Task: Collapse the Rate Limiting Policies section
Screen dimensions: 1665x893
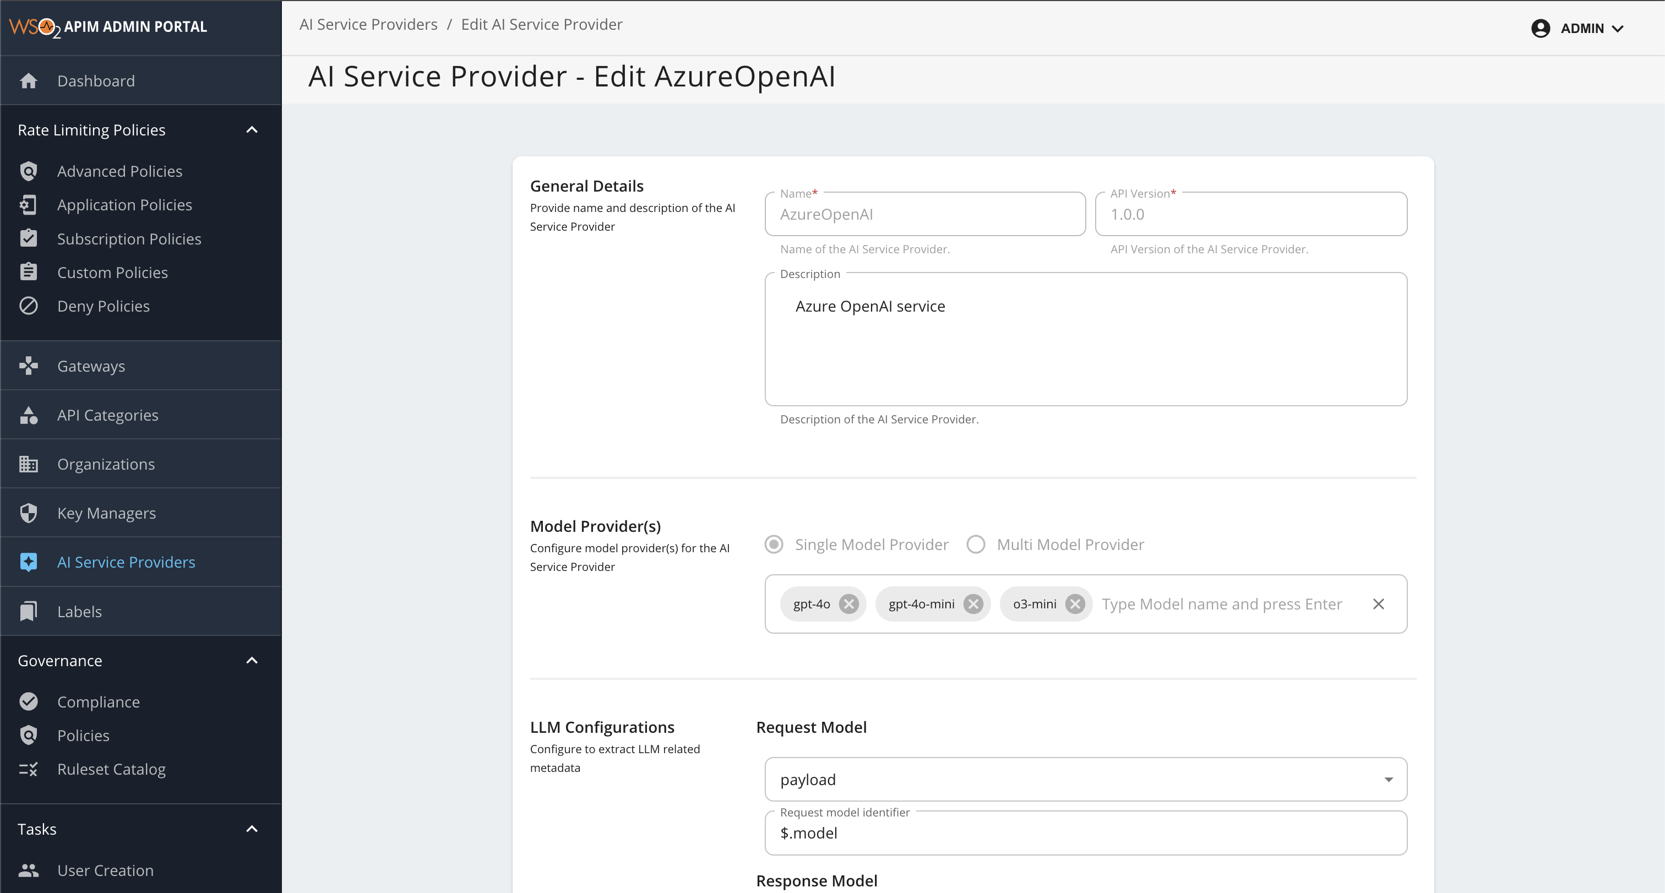Action: (252, 129)
